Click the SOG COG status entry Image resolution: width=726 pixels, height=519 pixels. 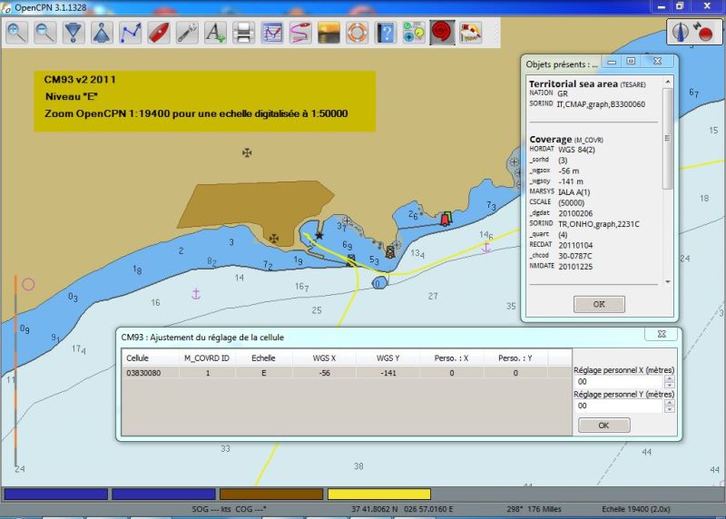tap(230, 509)
